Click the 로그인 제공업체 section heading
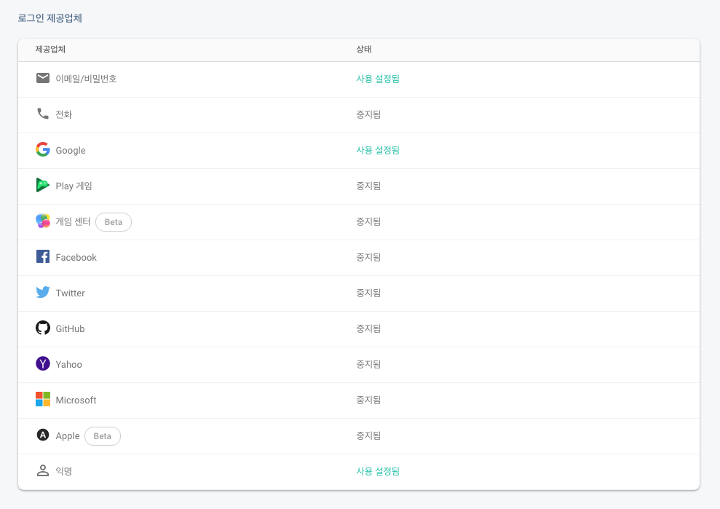Image resolution: width=720 pixels, height=509 pixels. point(50,18)
